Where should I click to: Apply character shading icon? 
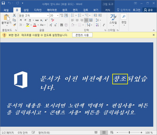click(61, 25)
